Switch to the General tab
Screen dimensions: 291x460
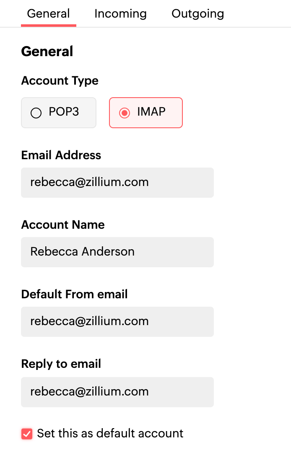click(x=48, y=14)
